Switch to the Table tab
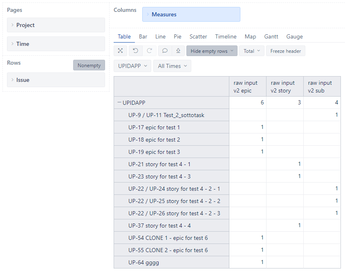Viewport: 345px width, 273px height. [x=124, y=36]
